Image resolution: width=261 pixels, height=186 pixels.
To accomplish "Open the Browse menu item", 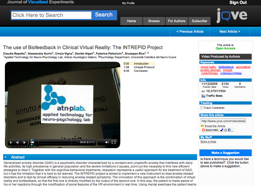I will (x=154, y=21).
